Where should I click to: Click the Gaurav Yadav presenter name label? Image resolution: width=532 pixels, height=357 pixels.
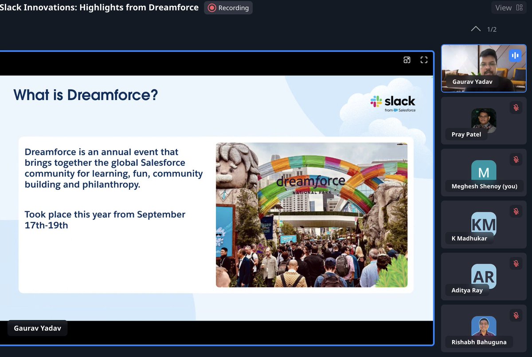38,328
